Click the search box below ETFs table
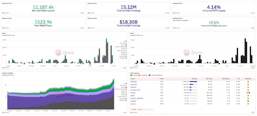 click(x=145, y=109)
